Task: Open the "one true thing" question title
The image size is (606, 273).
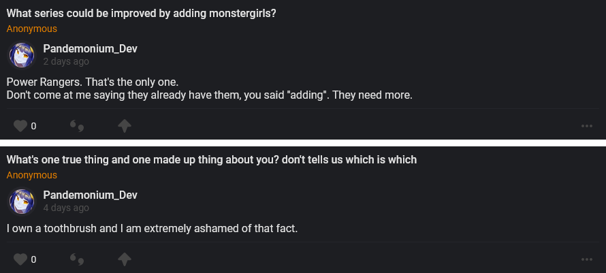Action: click(x=212, y=159)
